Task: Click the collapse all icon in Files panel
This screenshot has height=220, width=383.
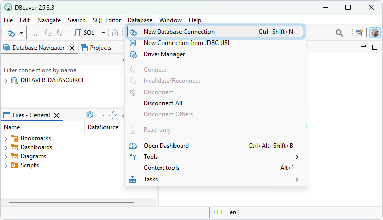Action: tap(101, 115)
